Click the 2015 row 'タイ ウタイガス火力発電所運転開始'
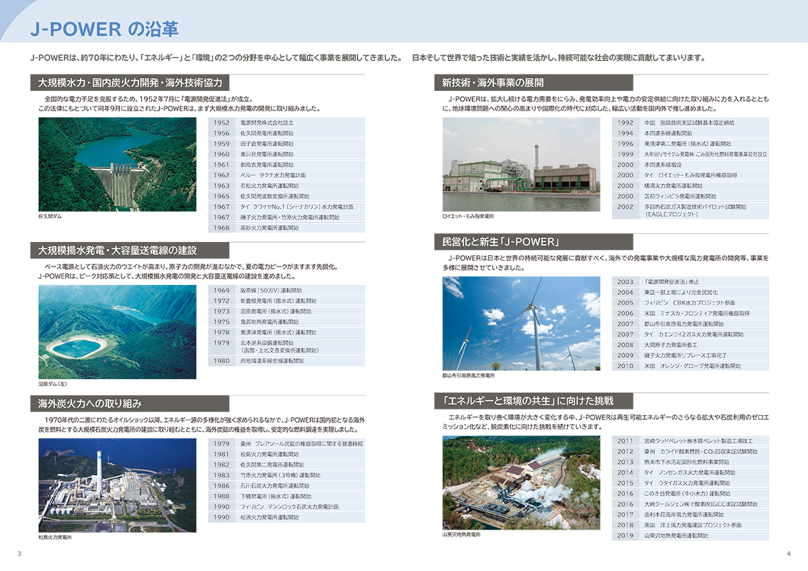 (691, 484)
